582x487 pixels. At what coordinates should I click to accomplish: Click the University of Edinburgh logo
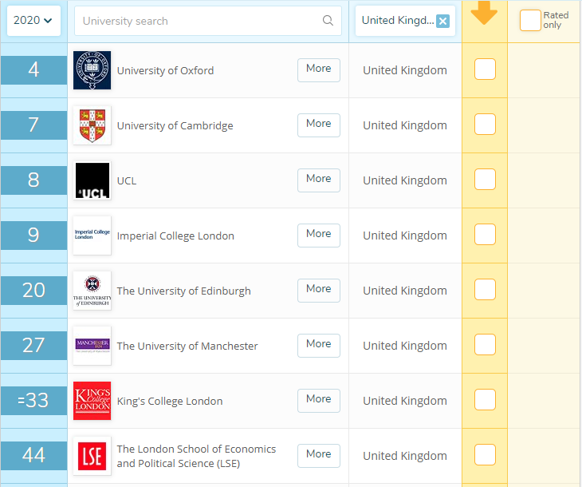[x=92, y=291]
